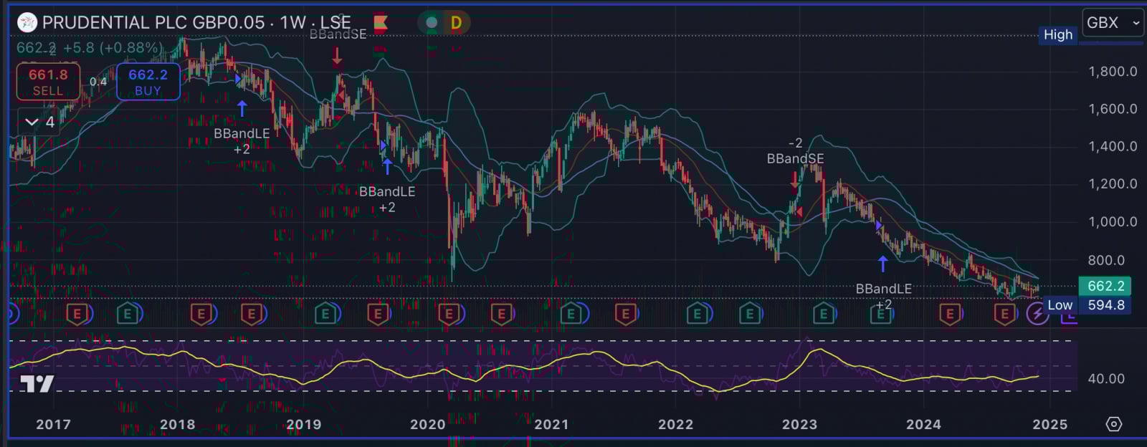Click the orange flag icon beside LSE
Screen dimensions: 1147x447
tap(381, 23)
